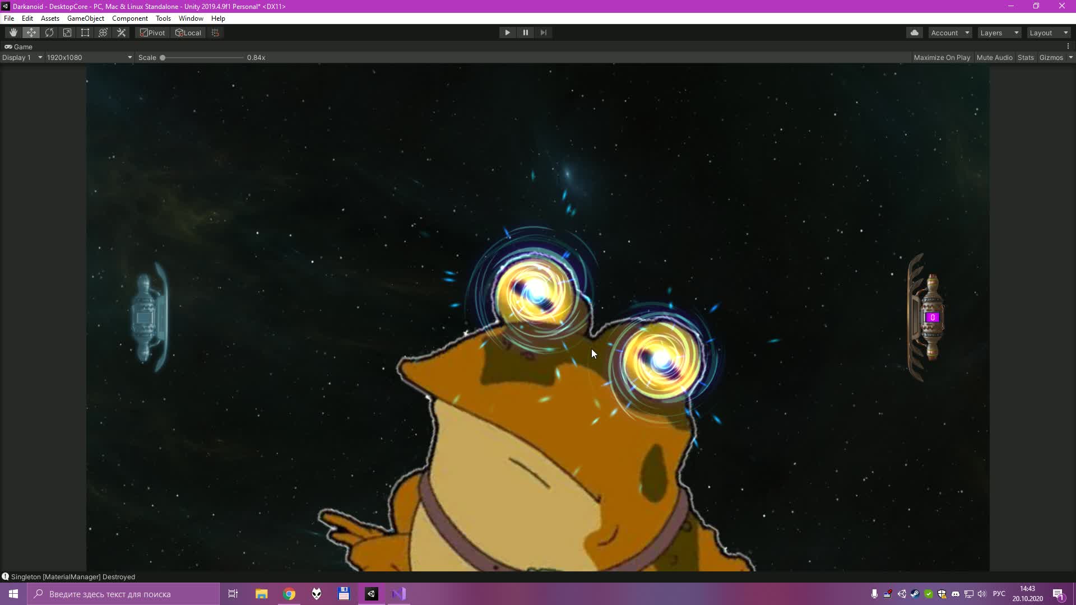Viewport: 1076px width, 605px height.
Task: Select the Rect transform tool
Action: point(85,32)
